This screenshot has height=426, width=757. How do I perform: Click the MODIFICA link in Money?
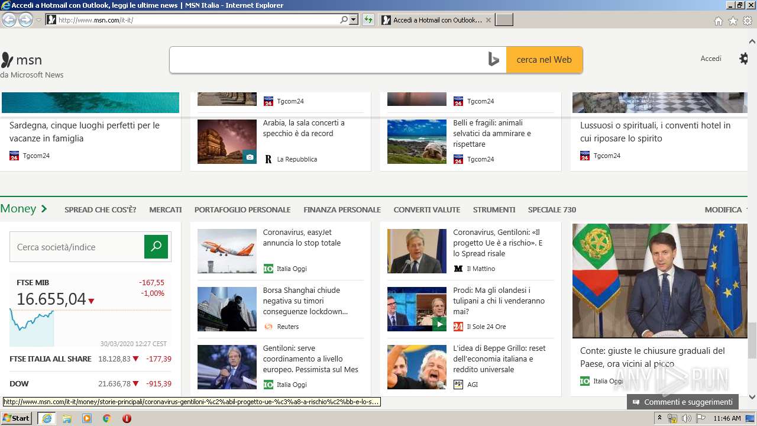click(x=723, y=209)
